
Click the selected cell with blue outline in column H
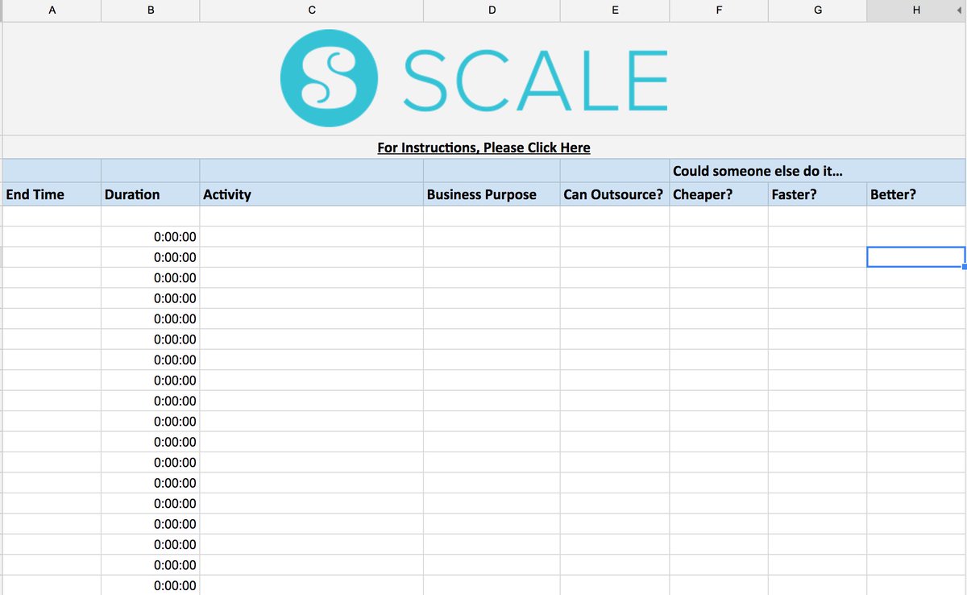coord(916,257)
